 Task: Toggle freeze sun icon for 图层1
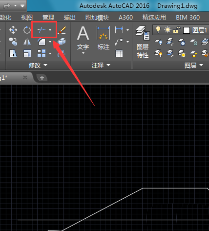coord(167,30)
